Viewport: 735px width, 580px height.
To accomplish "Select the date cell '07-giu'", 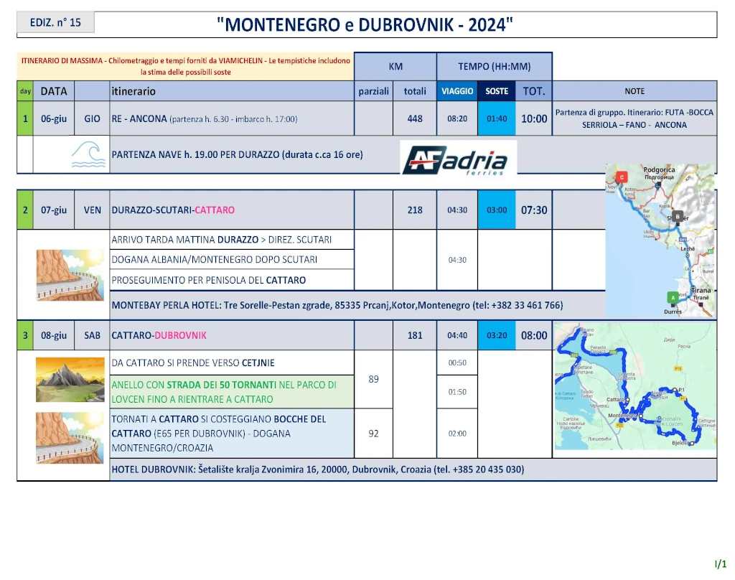I will [53, 210].
